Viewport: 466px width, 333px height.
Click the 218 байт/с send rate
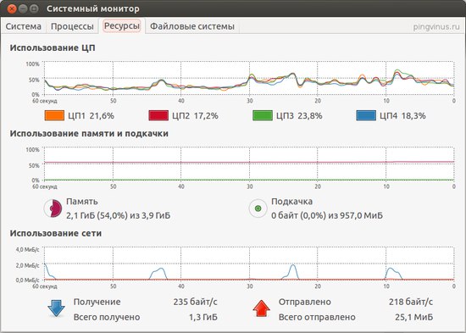click(x=411, y=302)
